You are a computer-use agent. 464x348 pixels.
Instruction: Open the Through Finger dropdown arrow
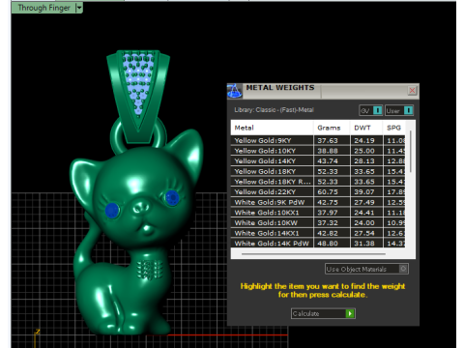tap(79, 8)
